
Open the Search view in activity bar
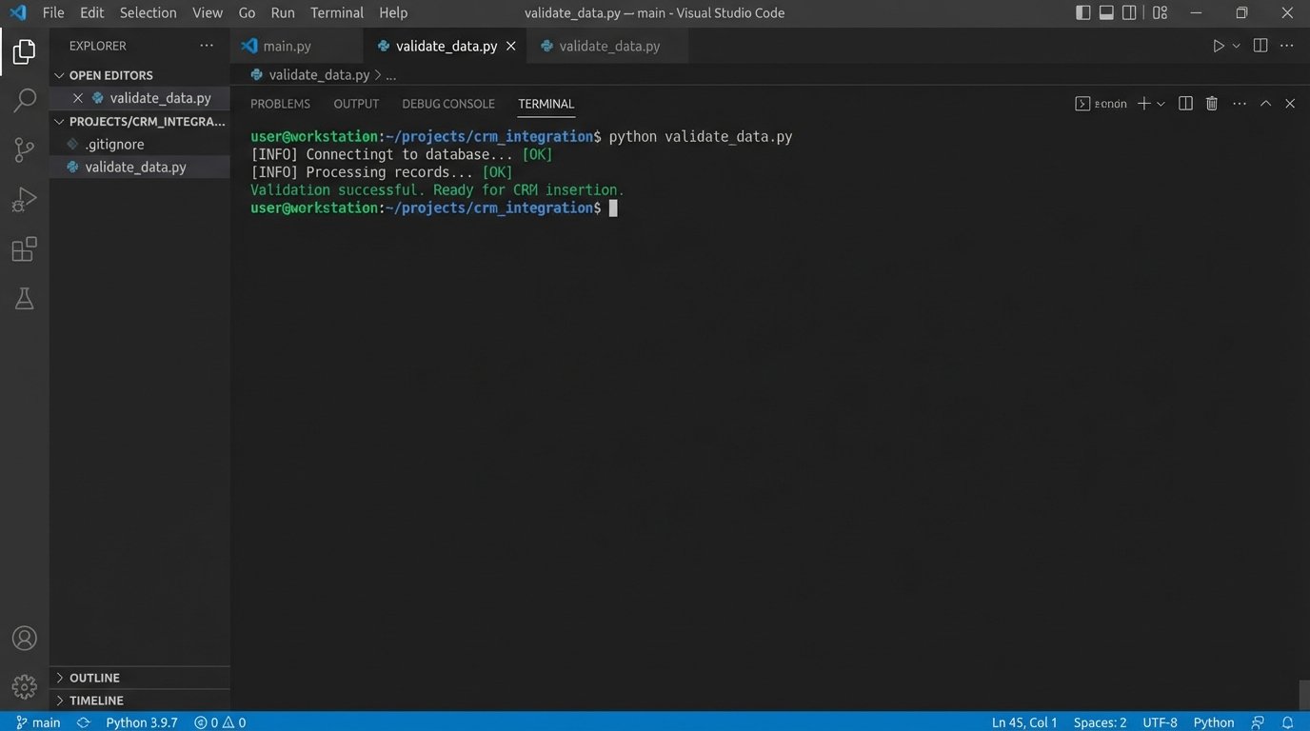[25, 100]
